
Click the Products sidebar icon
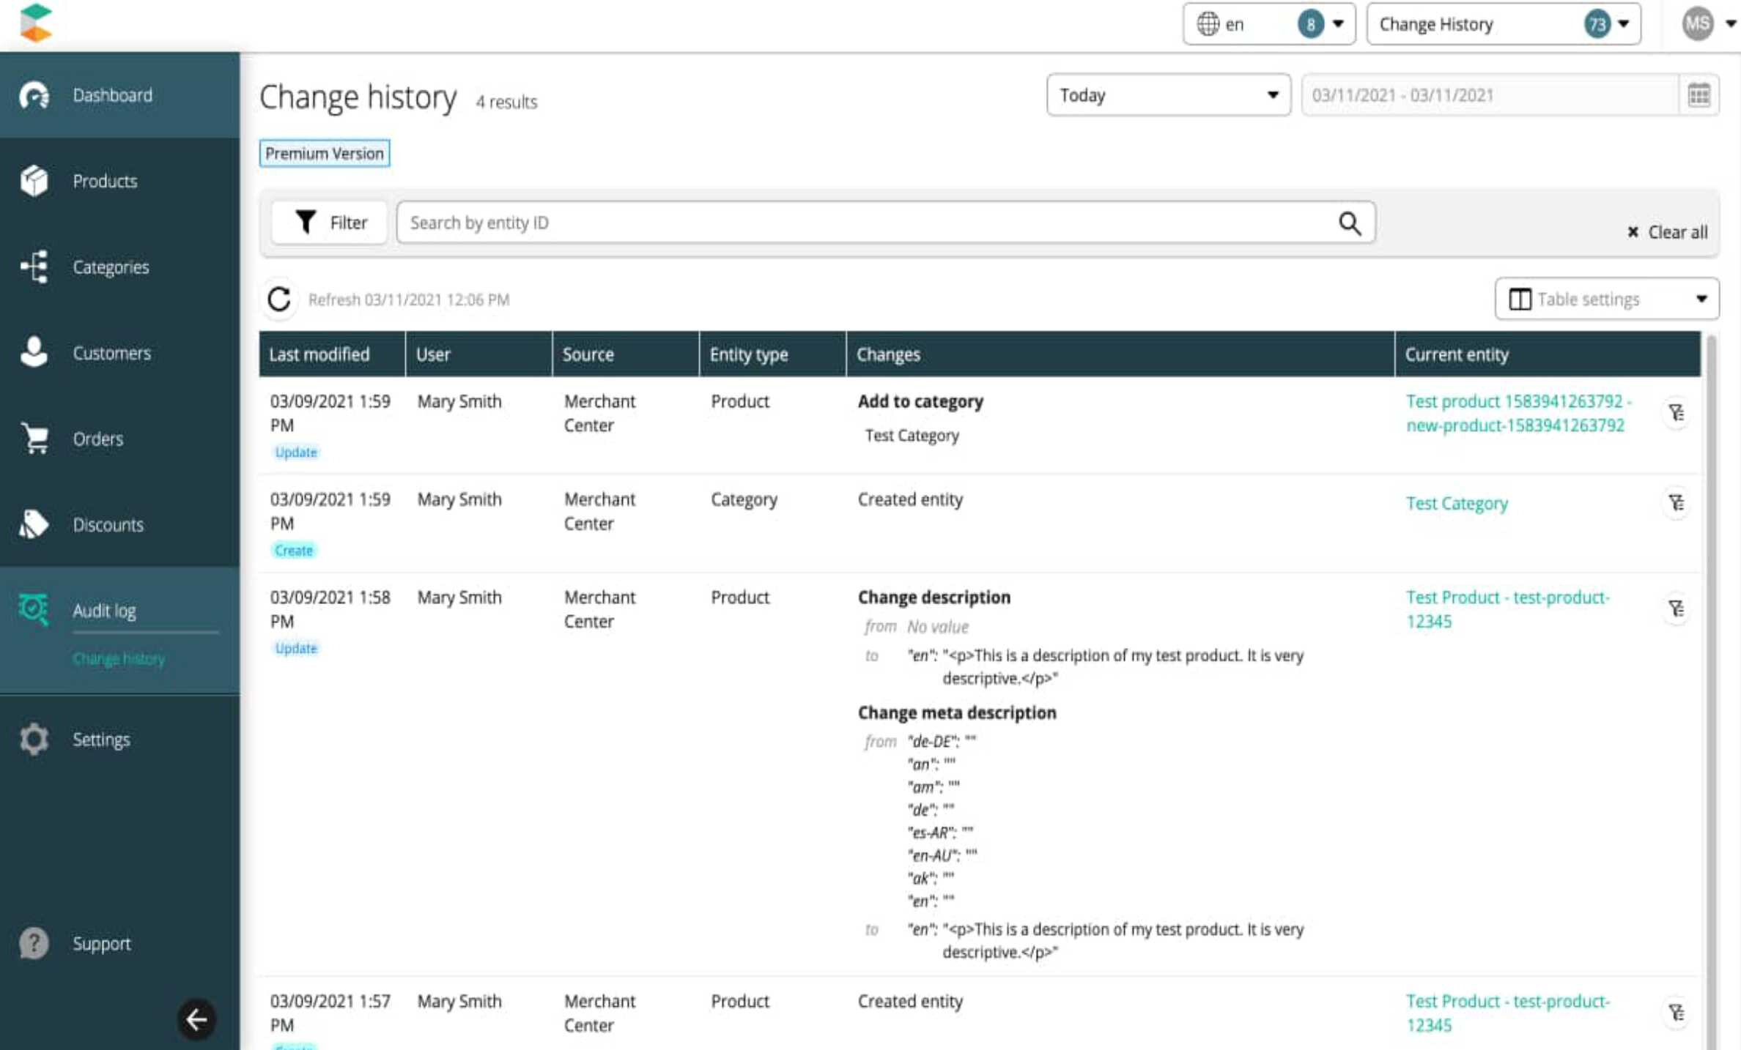click(34, 180)
